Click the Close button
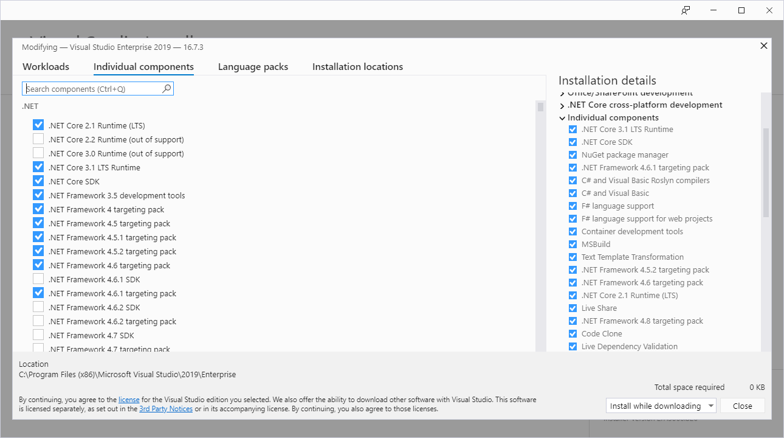Viewport: 784px width, 438px height. (743, 406)
